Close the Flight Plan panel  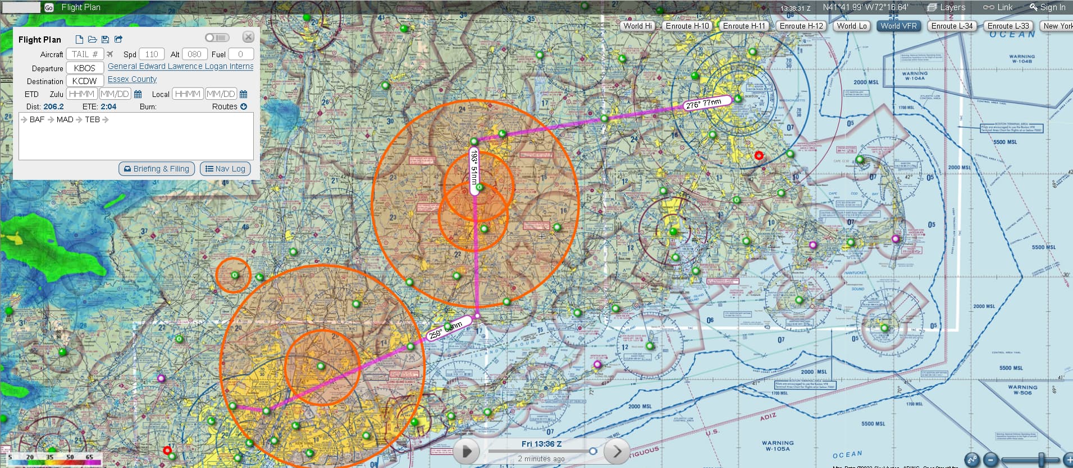tap(248, 37)
